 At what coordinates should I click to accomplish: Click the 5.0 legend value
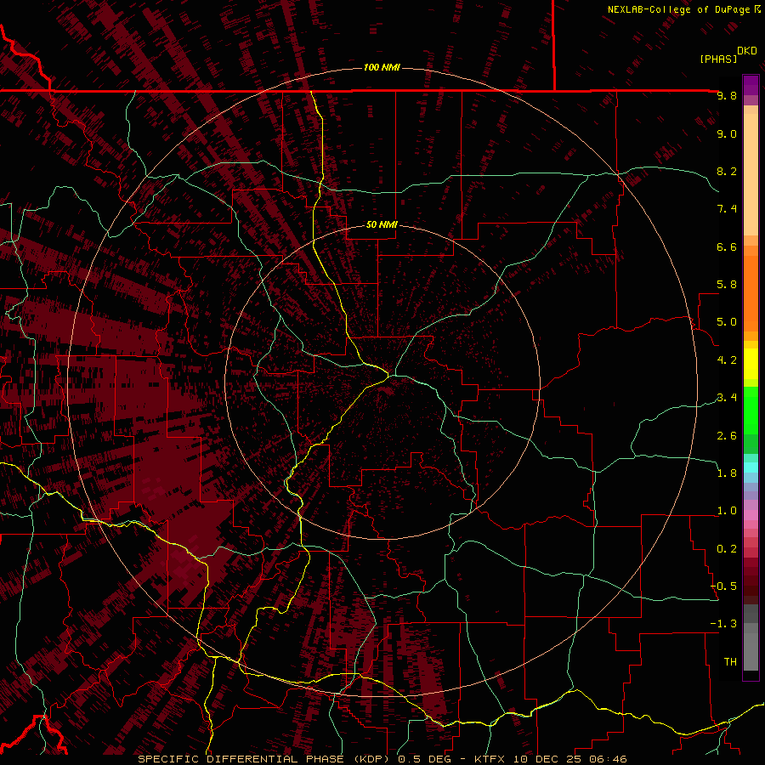(727, 322)
